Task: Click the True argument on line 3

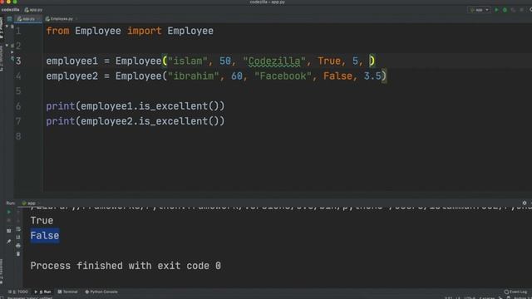Action: coord(329,61)
